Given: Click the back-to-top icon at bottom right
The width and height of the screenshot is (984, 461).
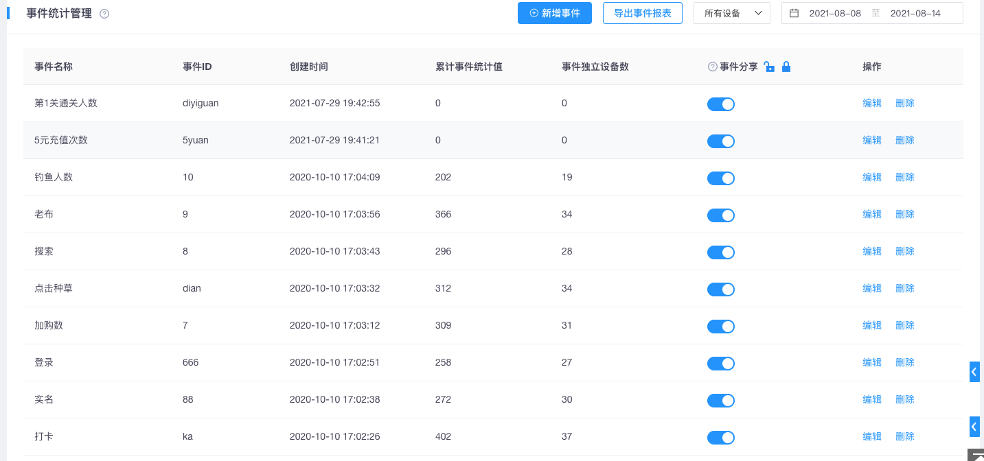Looking at the screenshot, I should point(976,455).
